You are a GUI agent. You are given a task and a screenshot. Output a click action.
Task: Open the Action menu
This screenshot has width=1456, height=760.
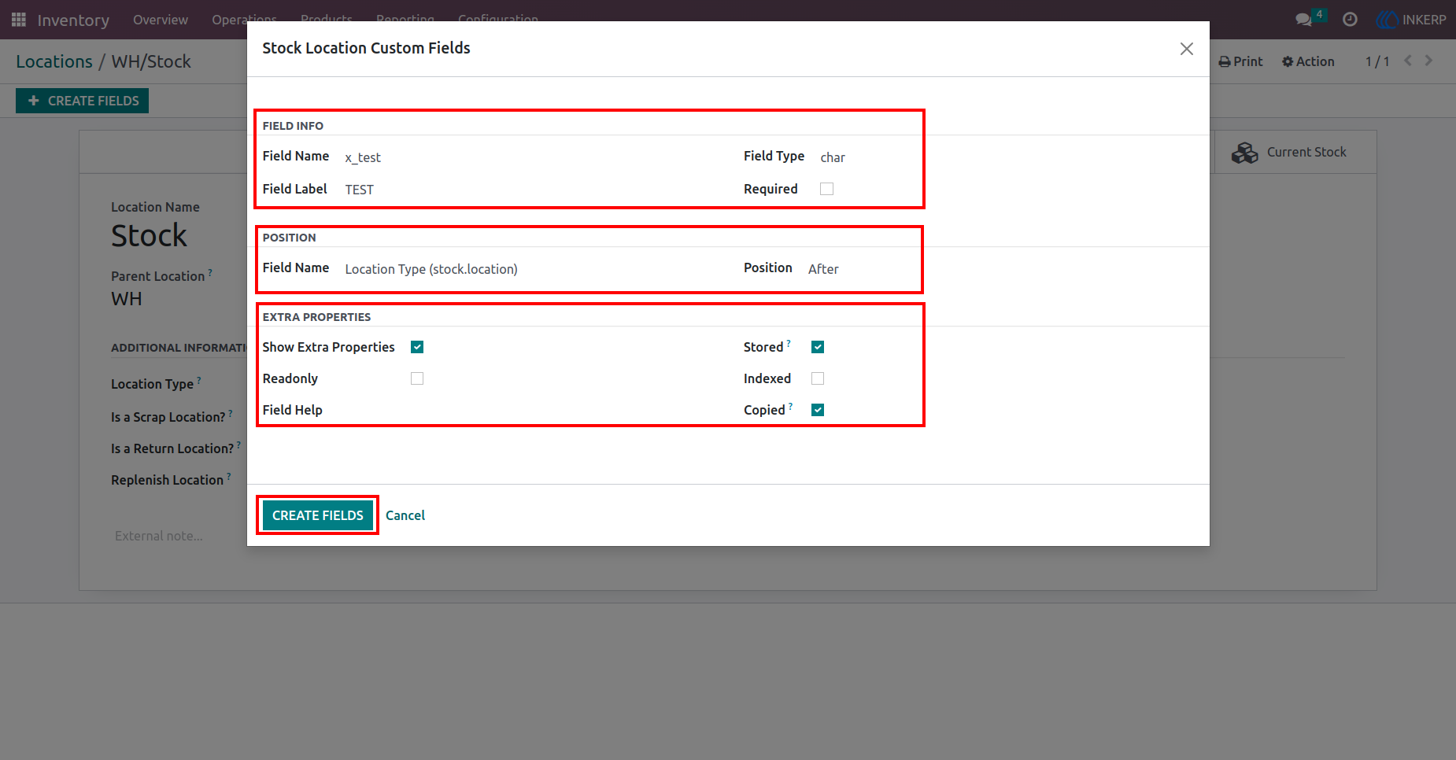[x=1308, y=61]
